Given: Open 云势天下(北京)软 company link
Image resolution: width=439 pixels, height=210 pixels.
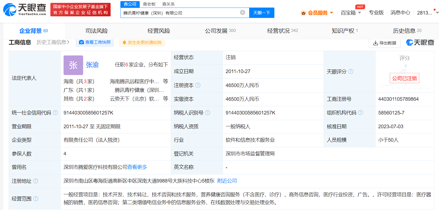Looking at the screenshot, I should click(135, 99).
